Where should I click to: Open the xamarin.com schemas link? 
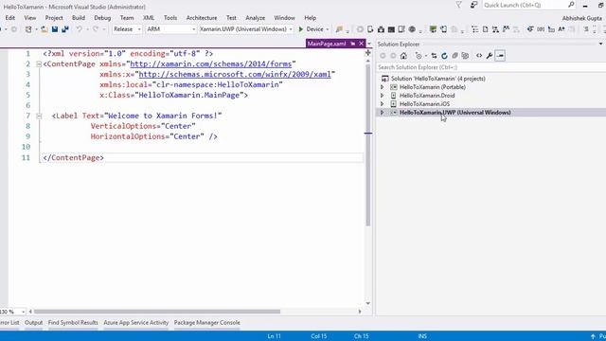coord(211,63)
